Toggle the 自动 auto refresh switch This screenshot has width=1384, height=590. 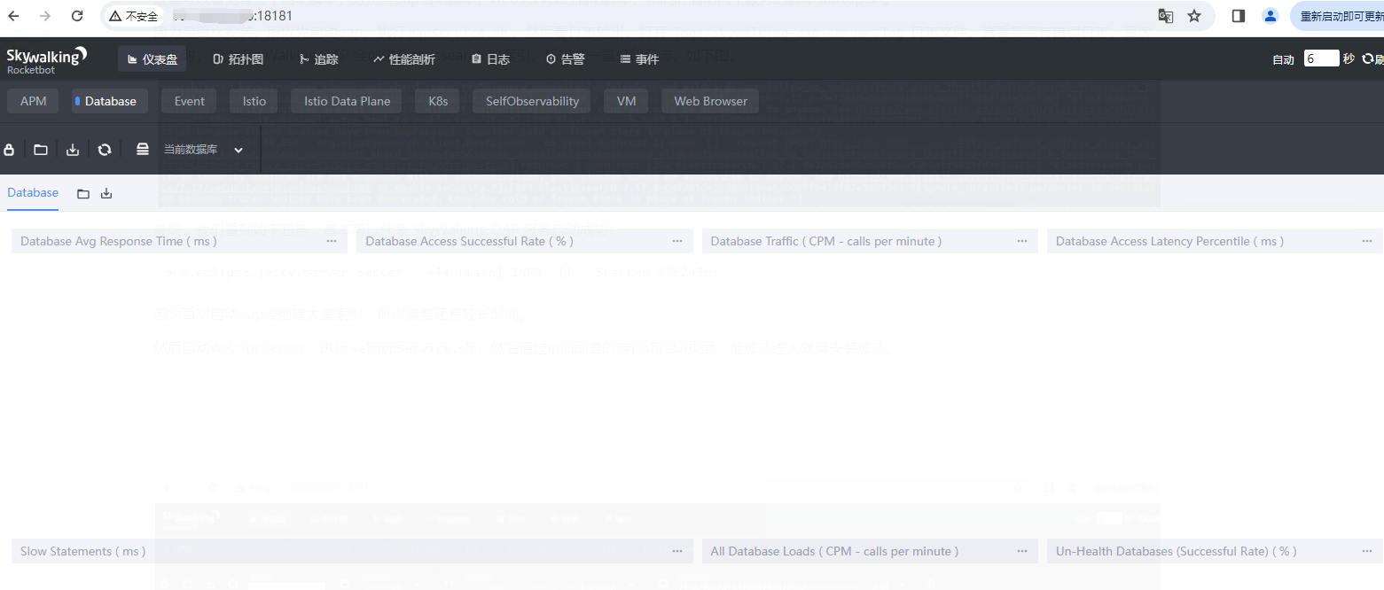(x=1283, y=59)
